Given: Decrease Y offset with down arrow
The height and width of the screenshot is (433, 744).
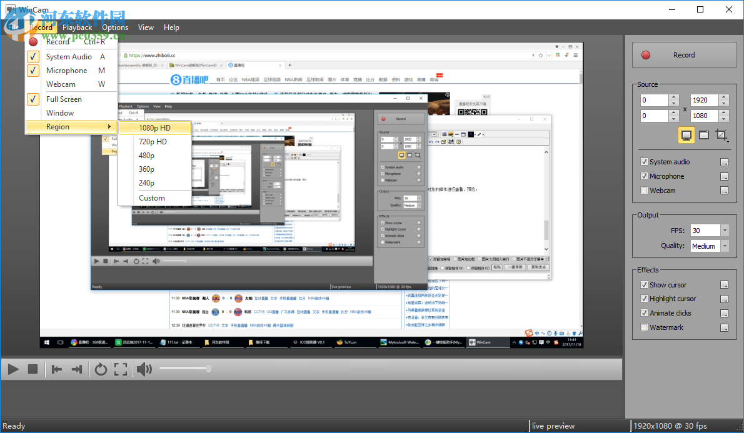Looking at the screenshot, I should [673, 119].
